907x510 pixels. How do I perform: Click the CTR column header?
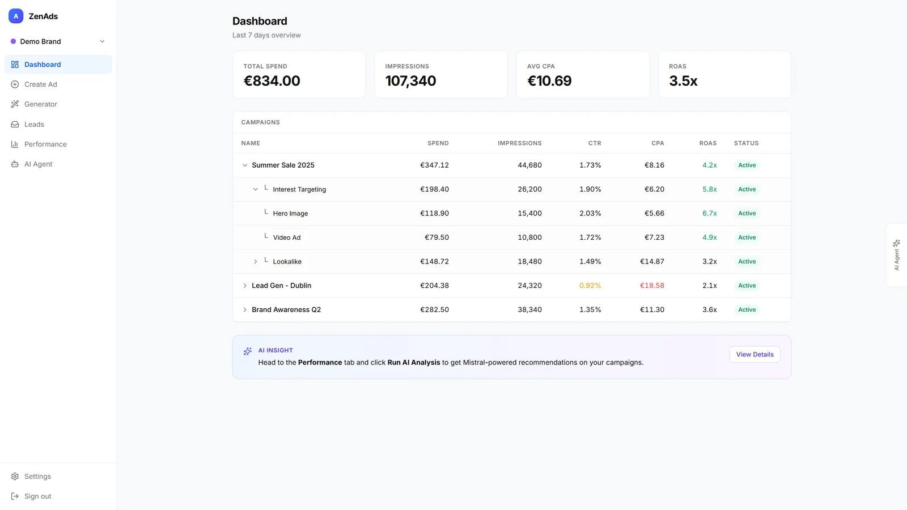[x=595, y=143]
